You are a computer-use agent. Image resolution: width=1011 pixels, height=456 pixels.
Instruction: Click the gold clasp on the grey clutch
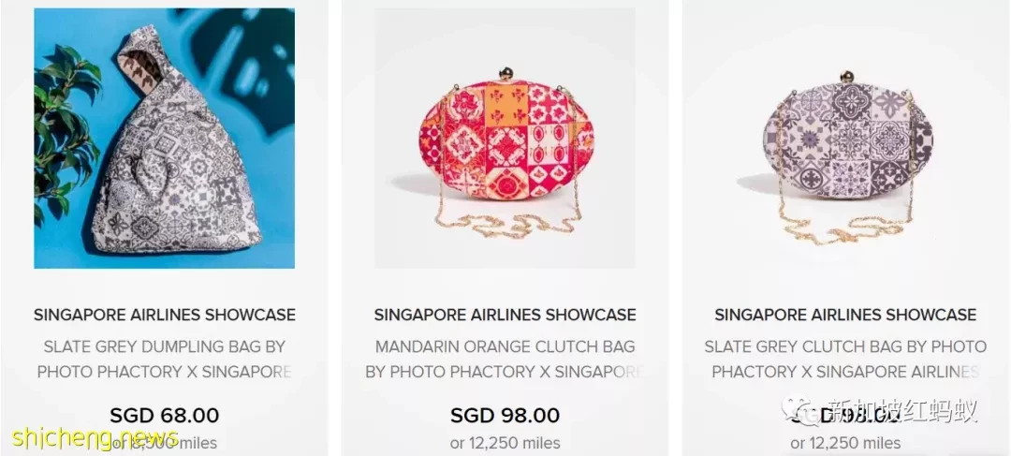[847, 77]
